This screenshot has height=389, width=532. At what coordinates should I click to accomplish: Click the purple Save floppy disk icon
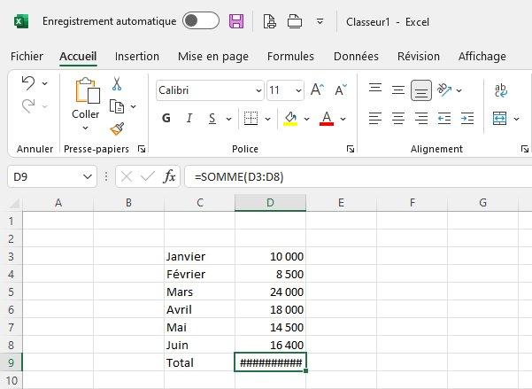236,21
